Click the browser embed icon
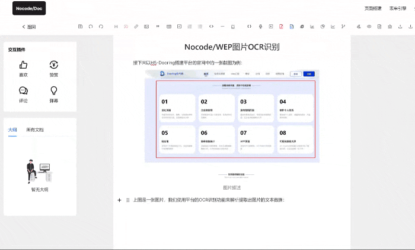The width and height of the screenshot is (415, 250). click(302, 27)
